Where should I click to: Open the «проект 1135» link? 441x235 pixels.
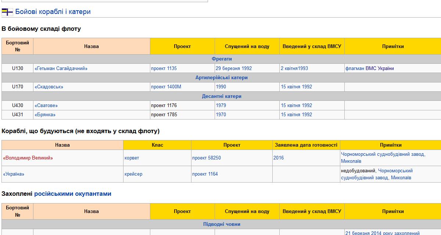pos(164,69)
